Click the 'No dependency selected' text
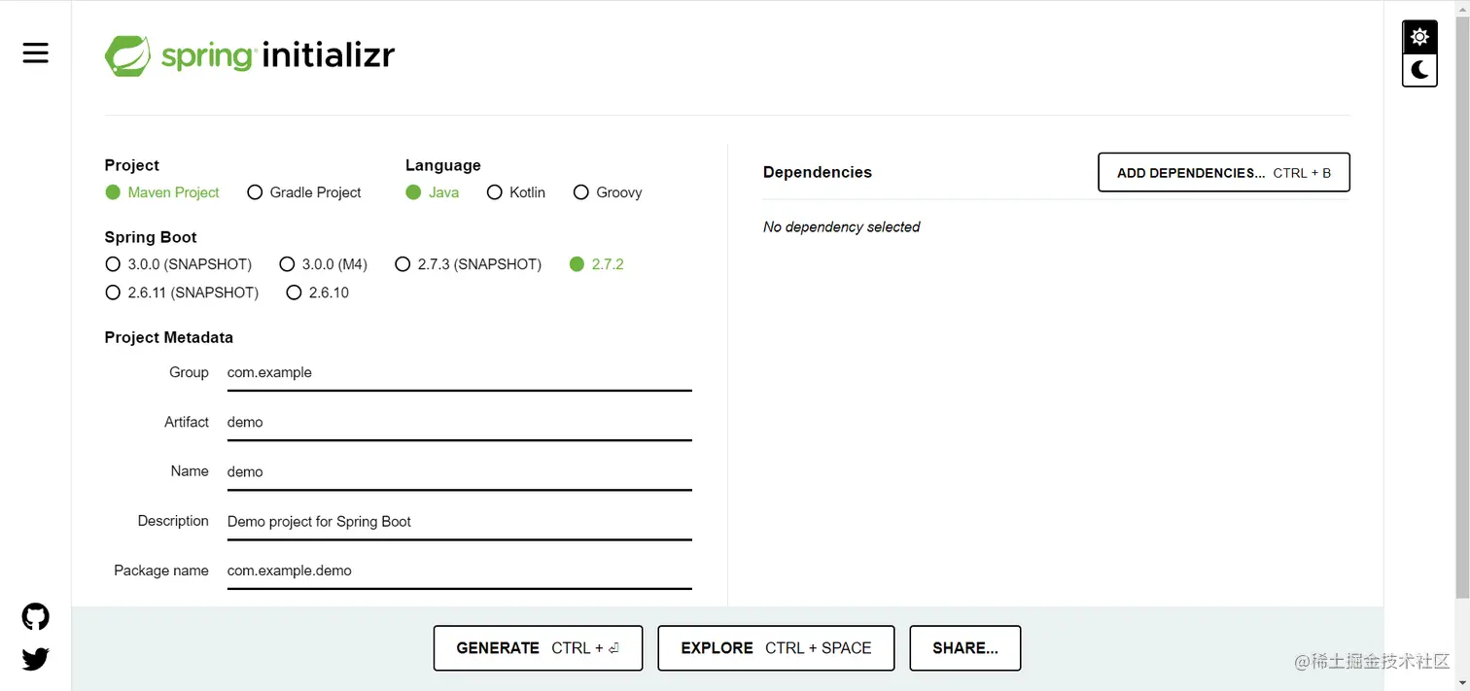 click(842, 226)
